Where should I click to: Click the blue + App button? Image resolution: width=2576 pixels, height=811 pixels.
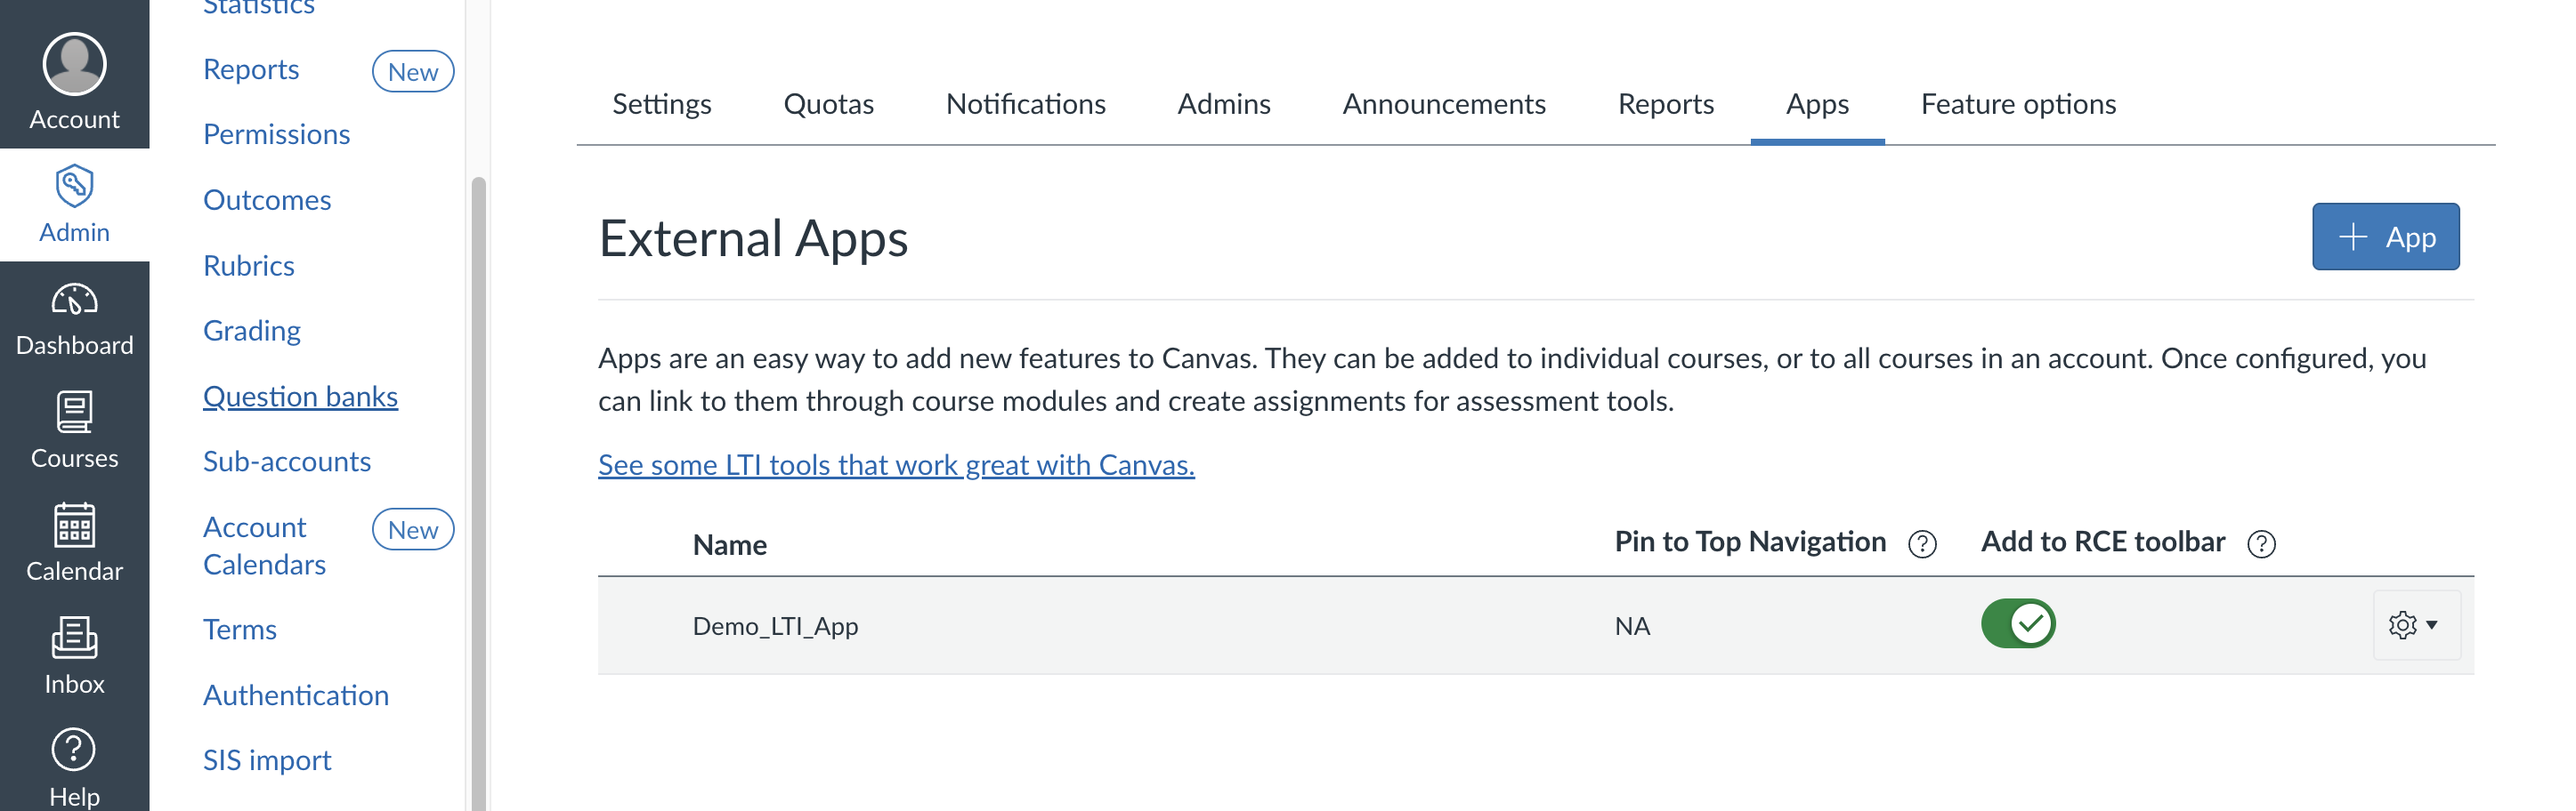point(2384,237)
